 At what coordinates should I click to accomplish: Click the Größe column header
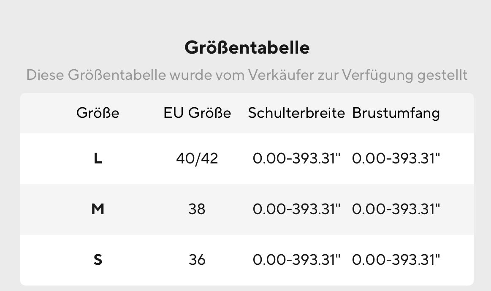(98, 113)
